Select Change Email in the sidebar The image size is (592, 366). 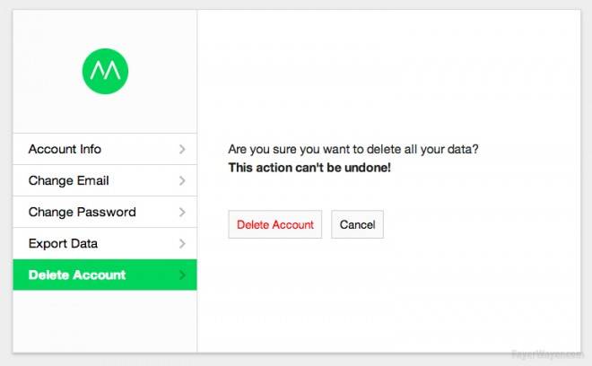tap(105, 180)
